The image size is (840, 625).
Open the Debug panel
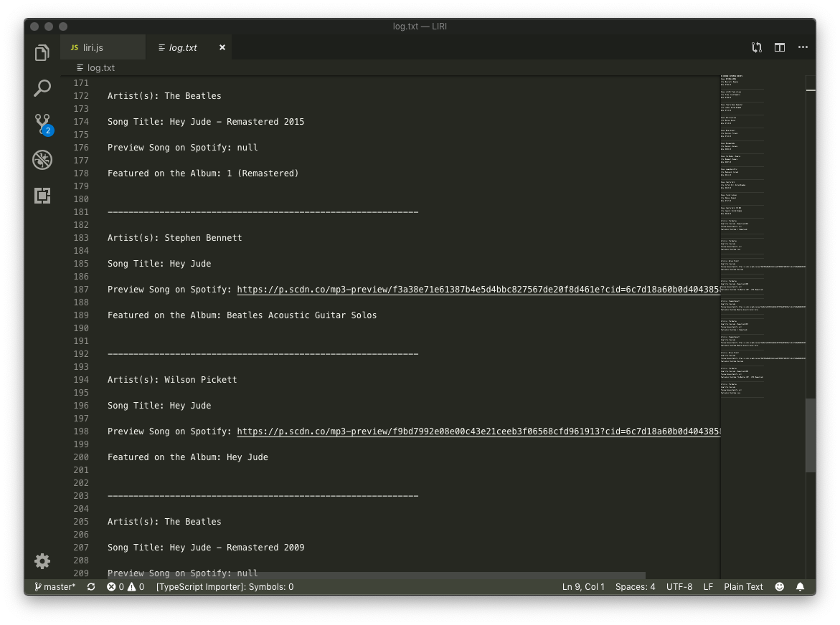(42, 160)
